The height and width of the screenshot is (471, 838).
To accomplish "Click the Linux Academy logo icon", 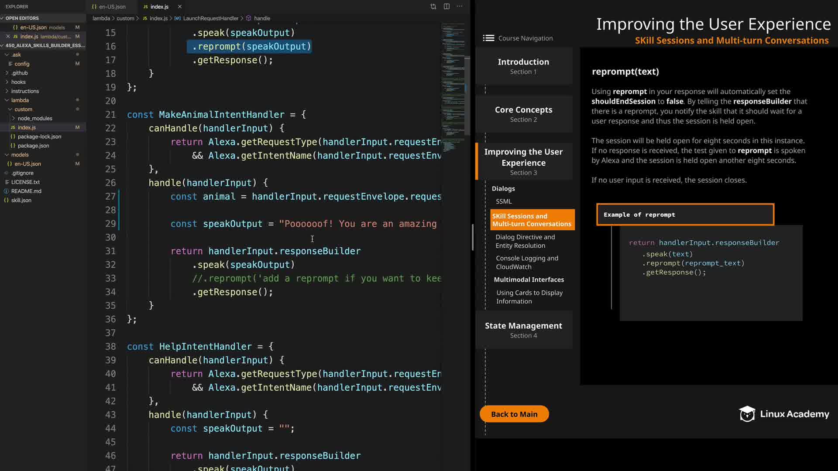I will pos(747,414).
